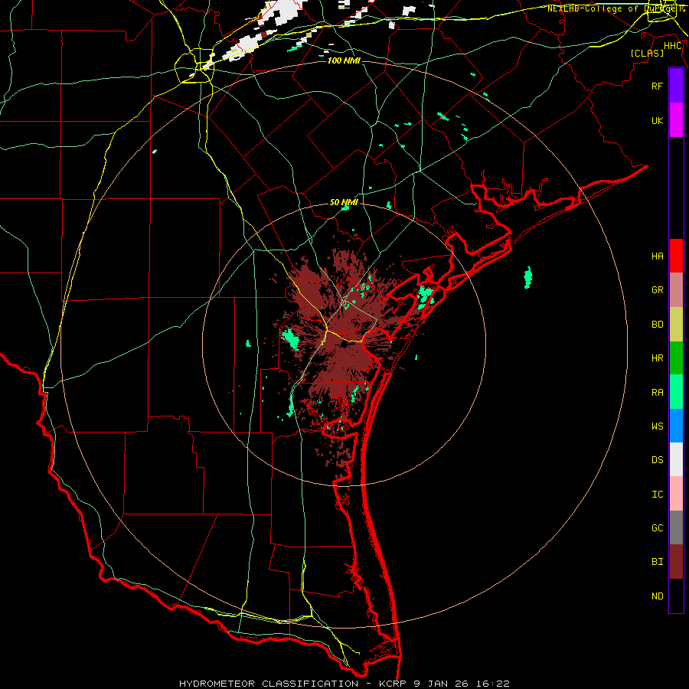689x689 pixels.
Task: Click the RF legend label
Action: (x=657, y=86)
